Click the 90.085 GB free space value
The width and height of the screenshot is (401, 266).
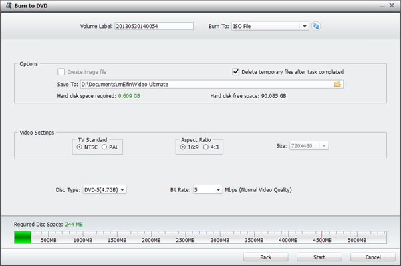tap(273, 96)
